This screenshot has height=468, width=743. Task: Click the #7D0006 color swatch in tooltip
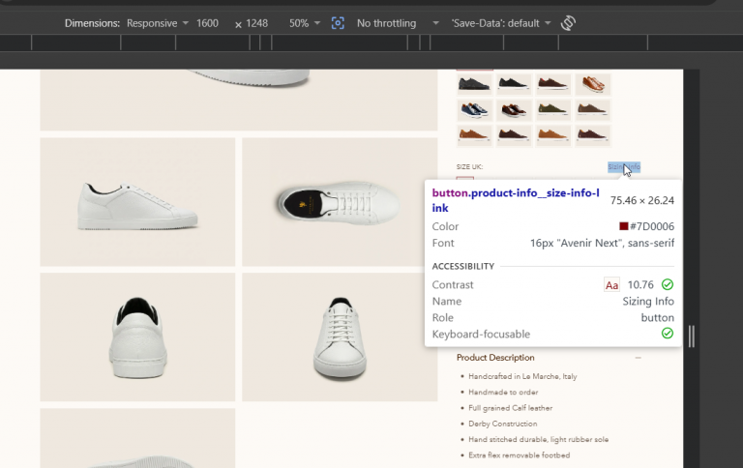[624, 226]
